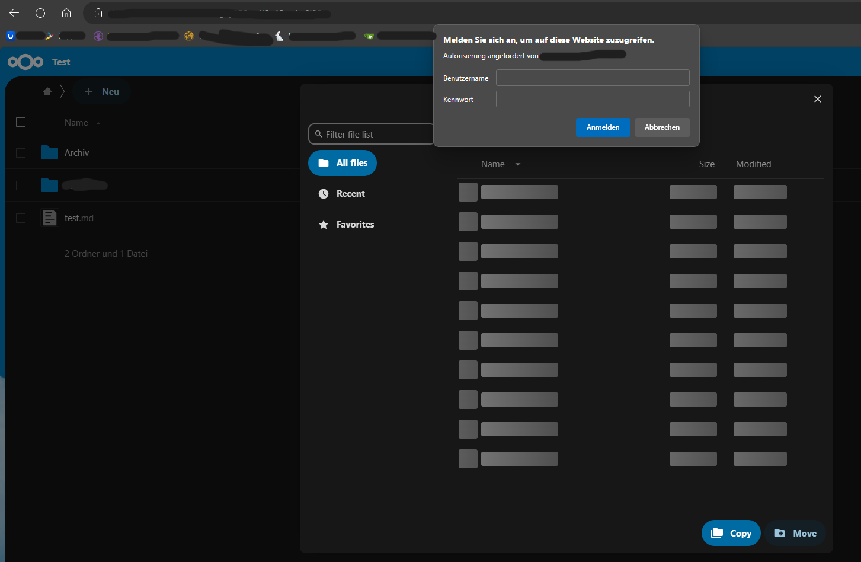Click the home breadcrumb icon

click(x=47, y=92)
